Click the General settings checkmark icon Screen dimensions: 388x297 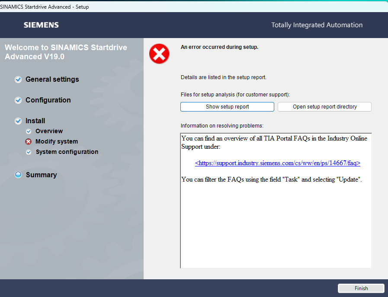pyautogui.click(x=18, y=80)
